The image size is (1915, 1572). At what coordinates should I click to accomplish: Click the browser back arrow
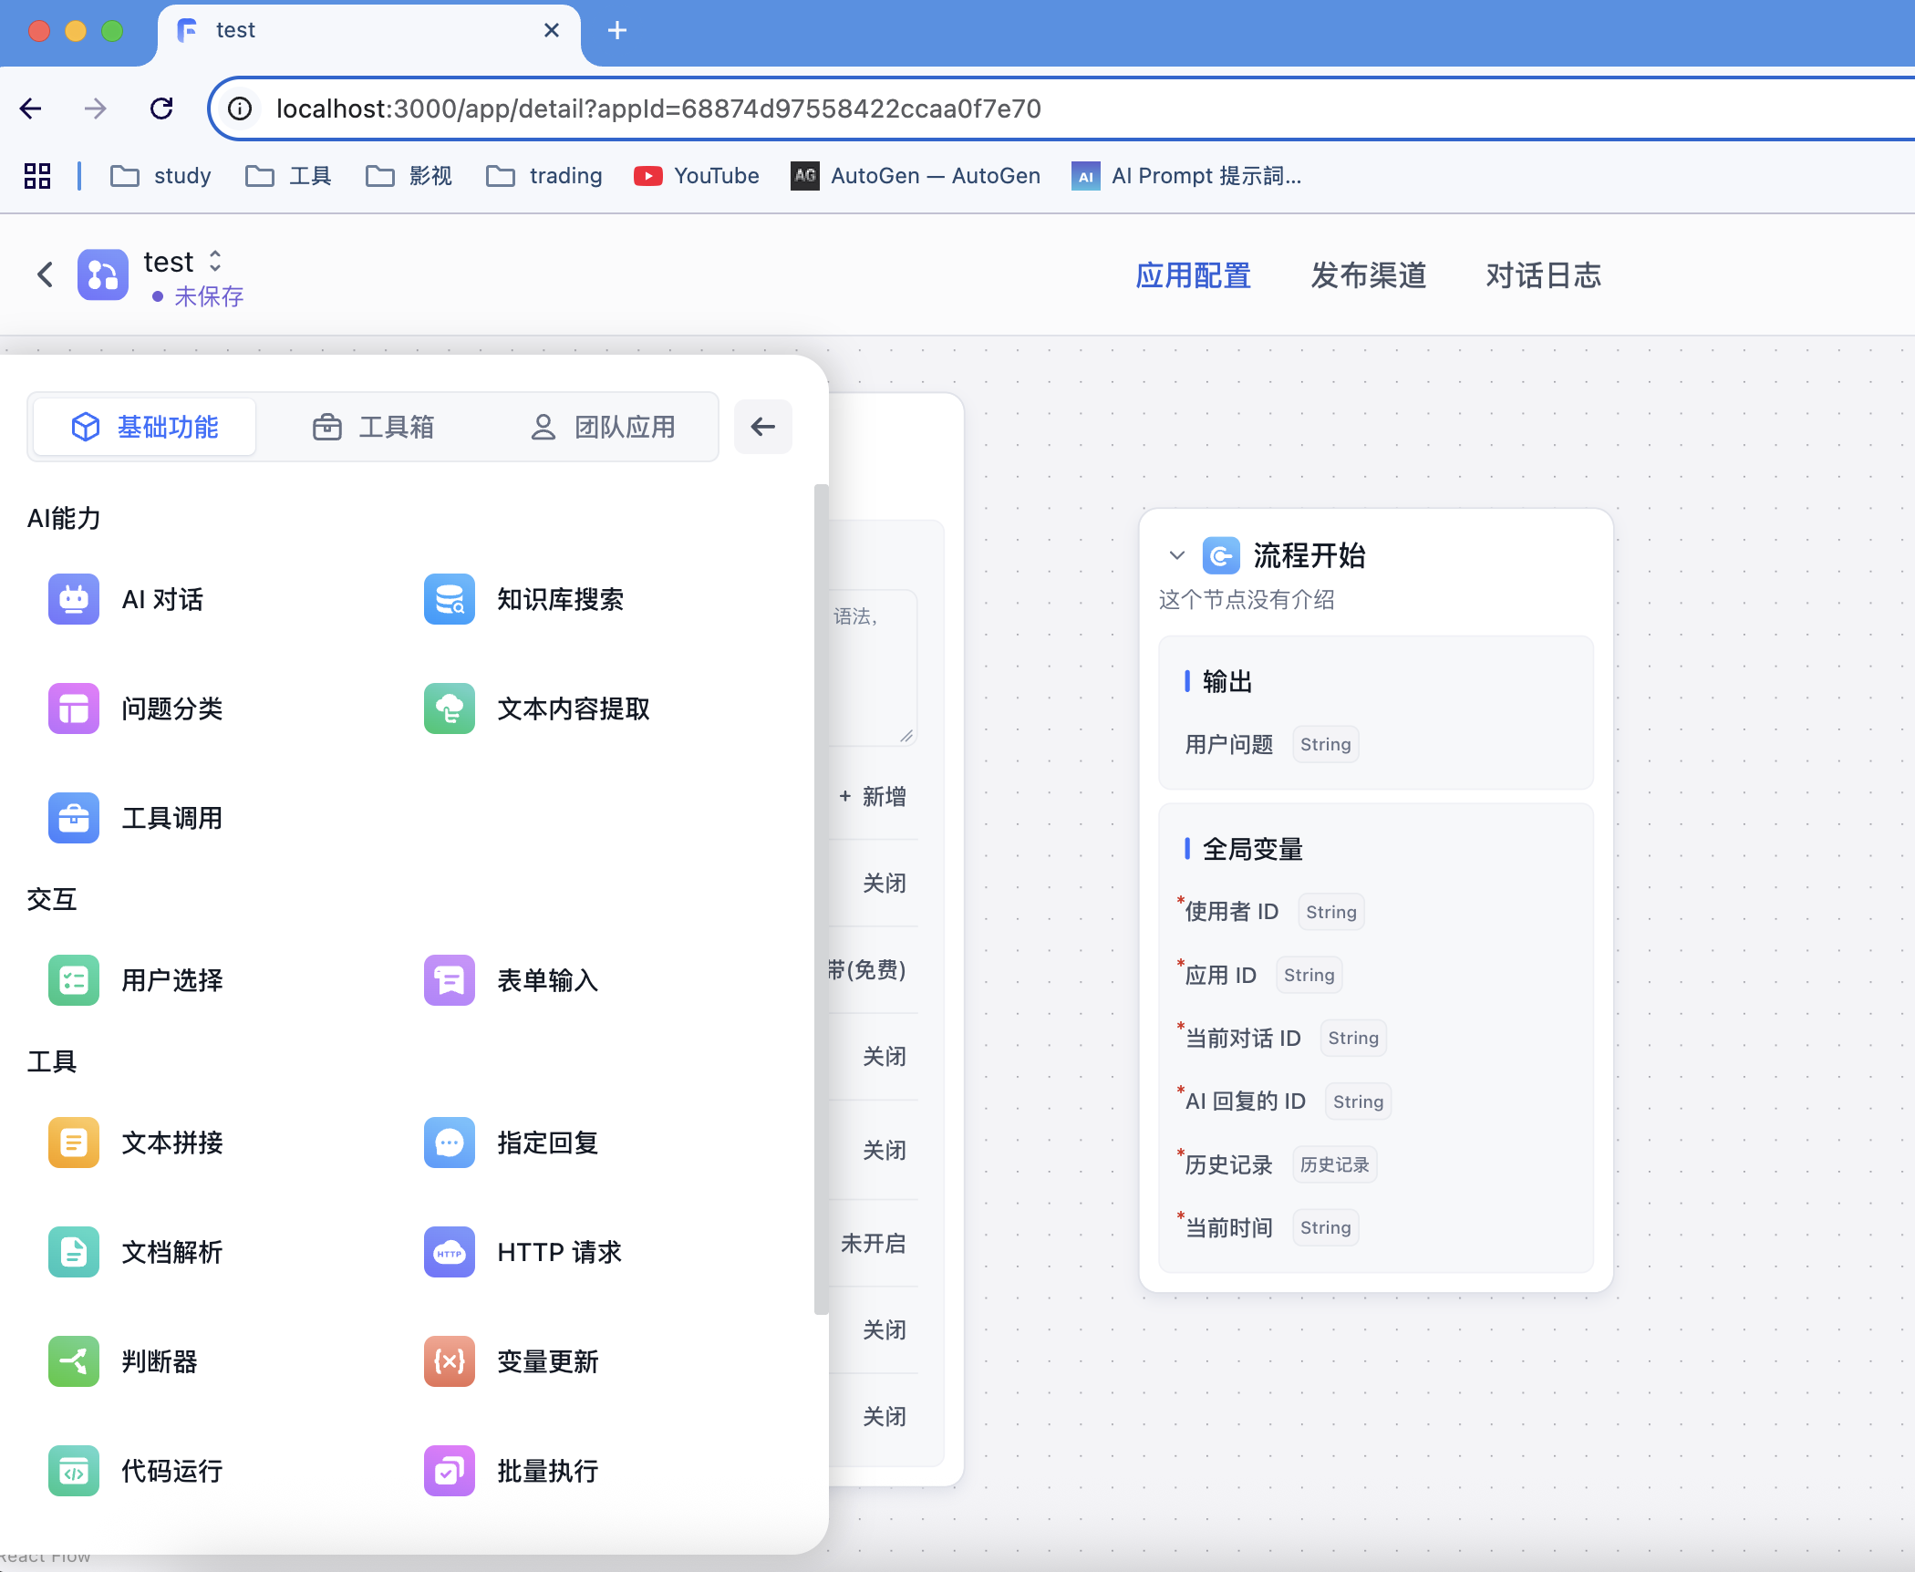coord(31,109)
